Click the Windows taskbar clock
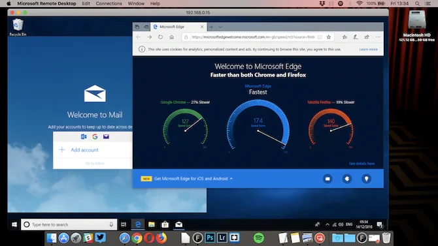Image resolution: width=438 pixels, height=246 pixels. coord(364,224)
